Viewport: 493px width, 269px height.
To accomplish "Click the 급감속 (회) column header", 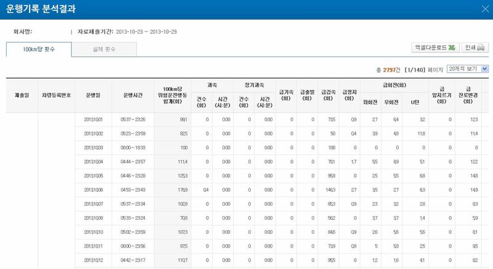I will click(x=328, y=95).
